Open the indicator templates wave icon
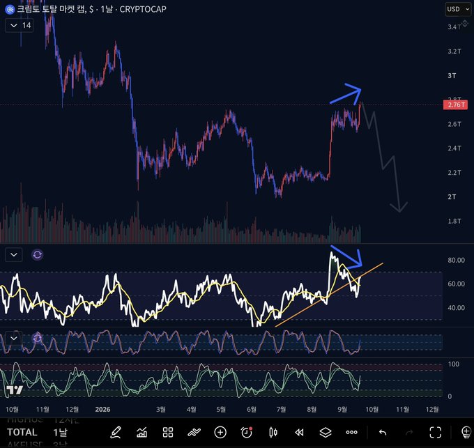The height and width of the screenshot is (448, 474). (x=194, y=433)
